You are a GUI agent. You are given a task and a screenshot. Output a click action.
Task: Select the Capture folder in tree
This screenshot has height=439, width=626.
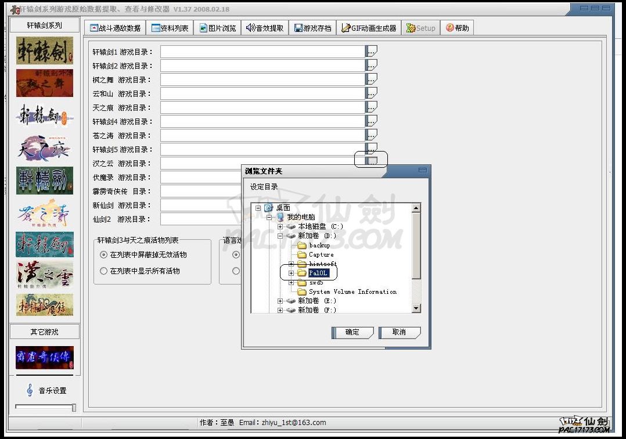321,254
